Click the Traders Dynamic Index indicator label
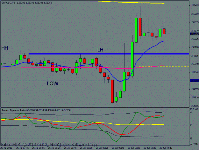Viewport: 199px width, 150px height. pyautogui.click(x=36, y=110)
